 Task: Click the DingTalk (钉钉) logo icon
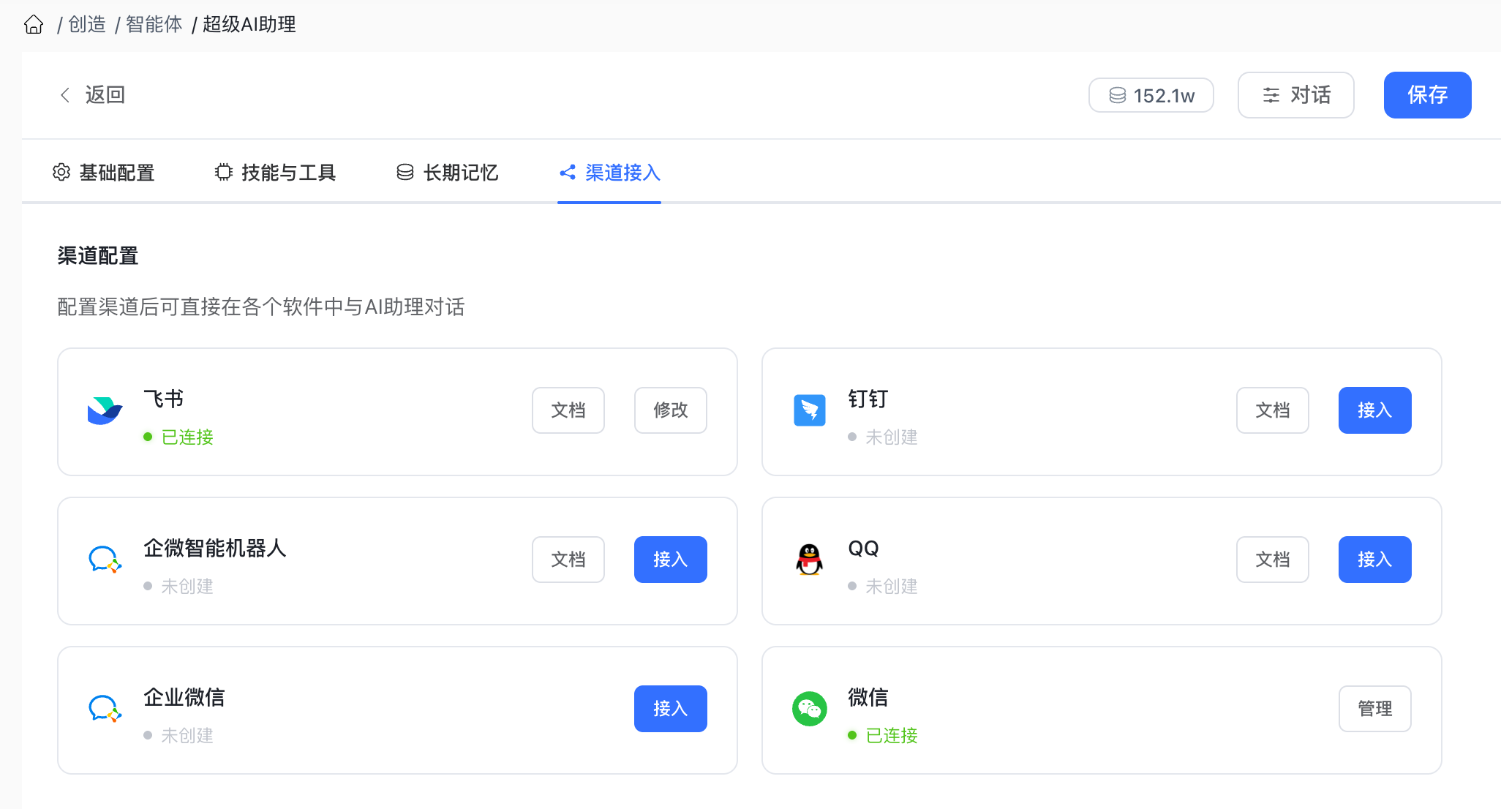(809, 410)
